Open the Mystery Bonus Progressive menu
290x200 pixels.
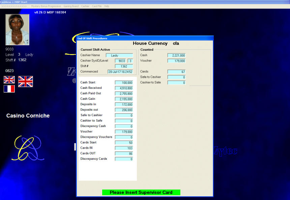[x=46, y=6]
